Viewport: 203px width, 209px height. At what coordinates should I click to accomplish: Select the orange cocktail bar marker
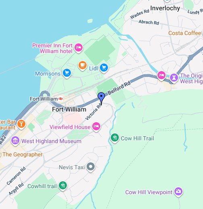21,124
